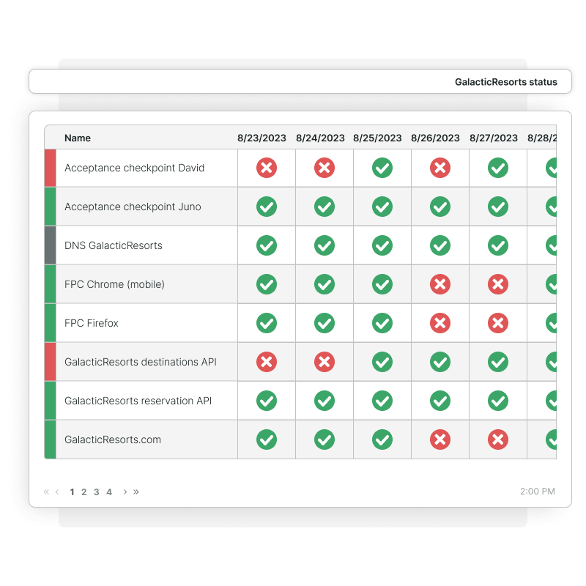Screen dimensions: 586x586
Task: Go to the previous page arrow
Action: coord(57,492)
